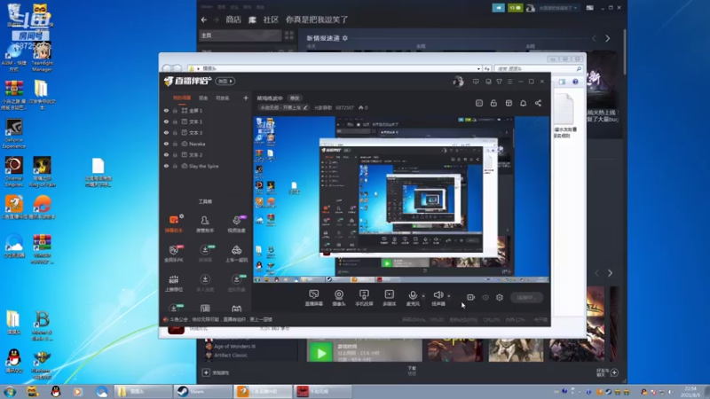Click 添加游戏 in Steam

click(216, 372)
